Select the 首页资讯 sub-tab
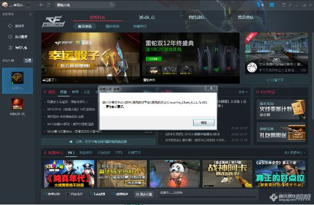 85,26
